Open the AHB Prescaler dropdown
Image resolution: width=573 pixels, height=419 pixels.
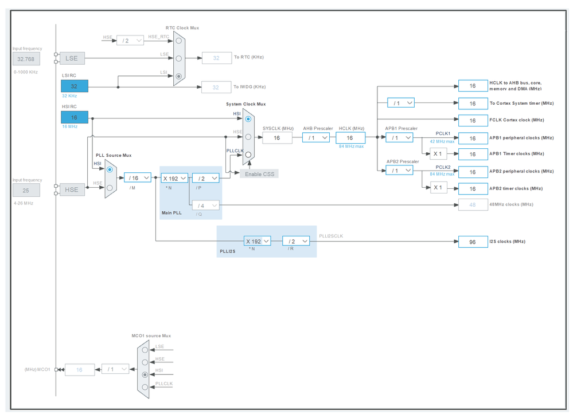pyautogui.click(x=315, y=137)
